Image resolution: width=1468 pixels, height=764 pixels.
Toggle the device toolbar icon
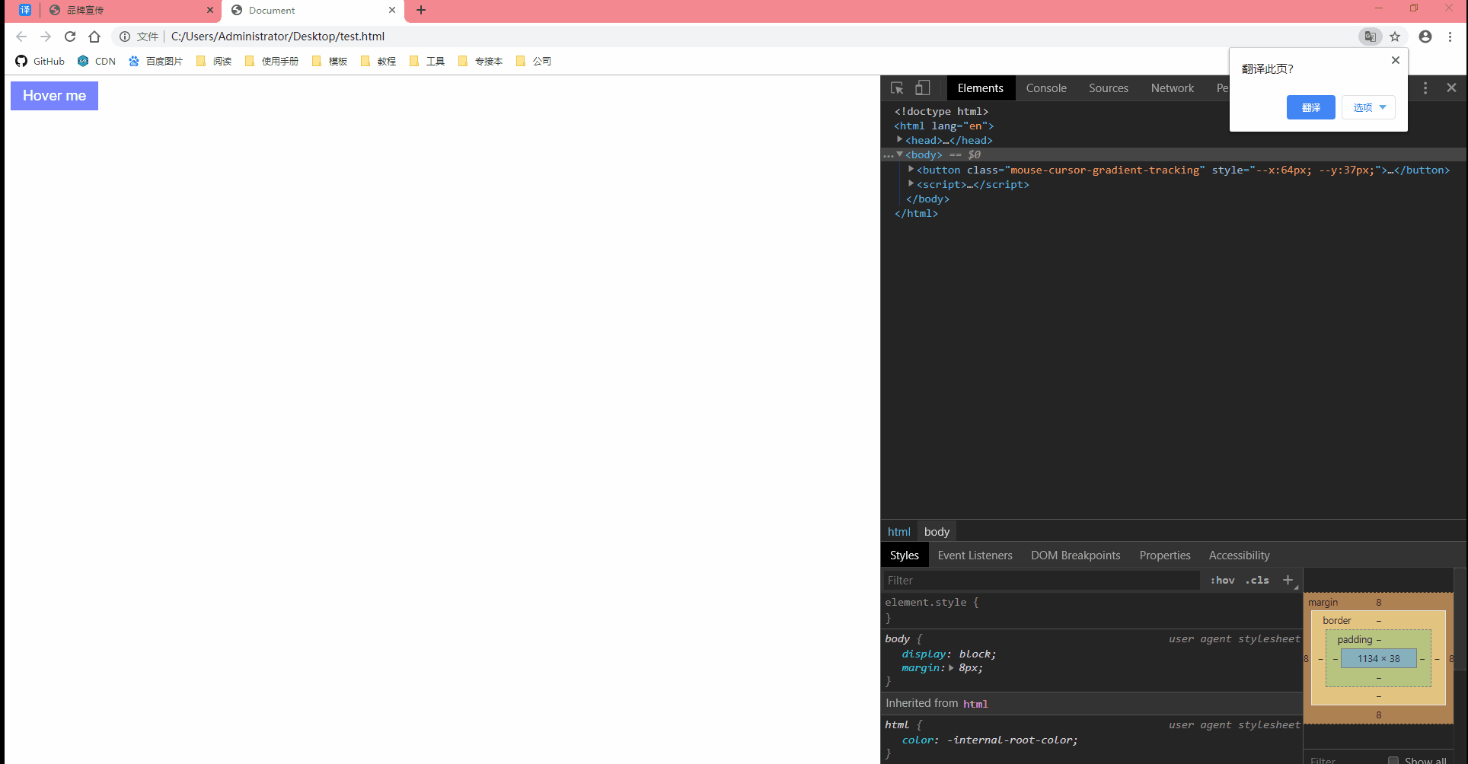pyautogui.click(x=922, y=88)
